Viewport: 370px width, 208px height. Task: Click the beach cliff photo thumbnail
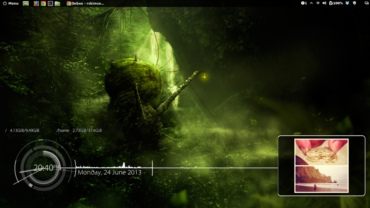tap(321, 179)
